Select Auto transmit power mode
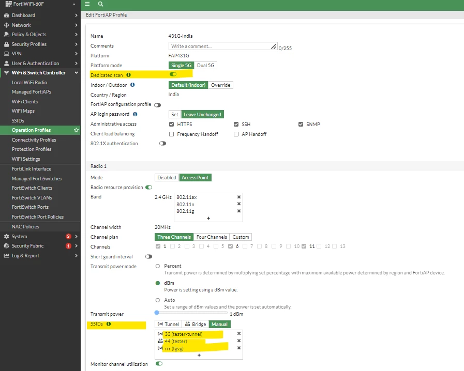Image resolution: width=464 pixels, height=371 pixels. pos(158,300)
